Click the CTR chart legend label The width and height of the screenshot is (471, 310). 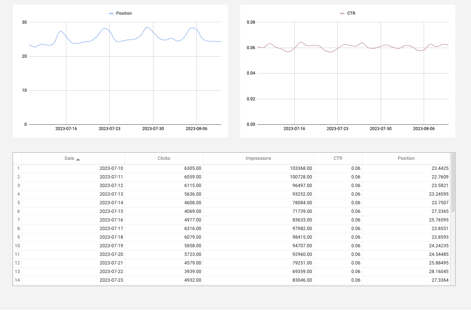351,13
